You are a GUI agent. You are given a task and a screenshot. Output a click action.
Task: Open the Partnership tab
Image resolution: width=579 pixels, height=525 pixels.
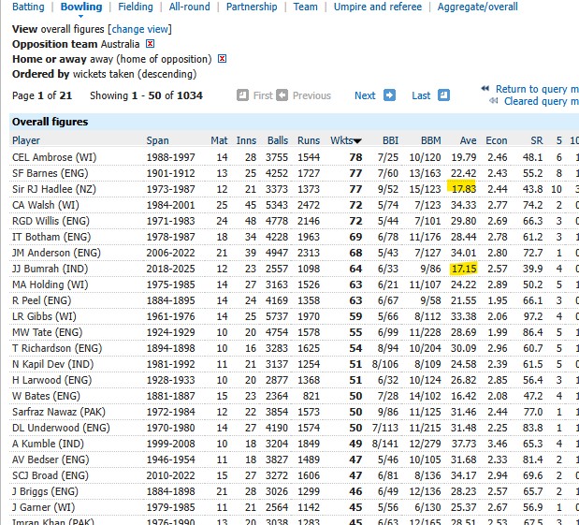[x=252, y=7]
